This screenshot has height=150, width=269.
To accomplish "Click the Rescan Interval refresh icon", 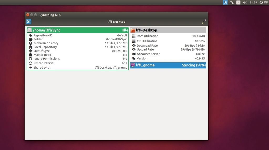I will coord(30,63).
